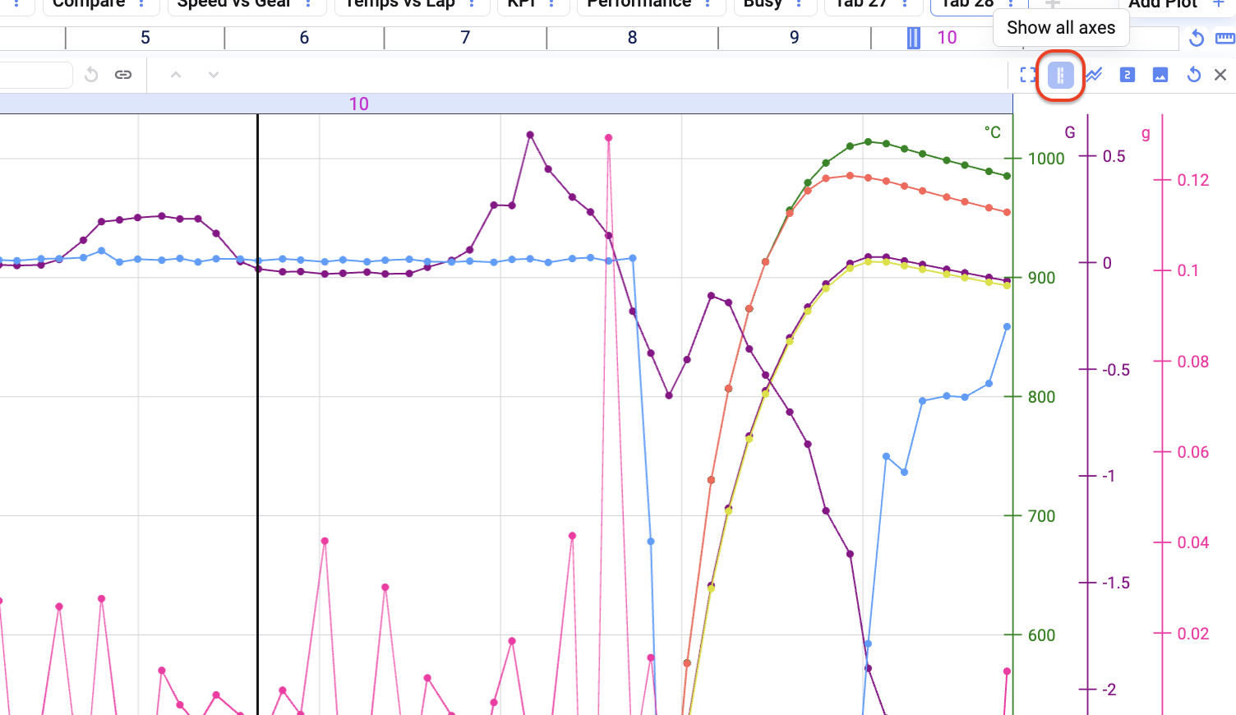Click the reset arrow icon beside the lap timeline
This screenshot has width=1236, height=715.
click(x=1197, y=38)
